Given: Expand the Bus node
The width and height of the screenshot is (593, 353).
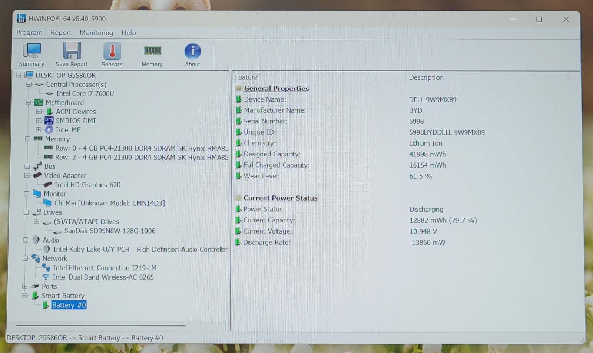Looking at the screenshot, I should click(x=27, y=166).
